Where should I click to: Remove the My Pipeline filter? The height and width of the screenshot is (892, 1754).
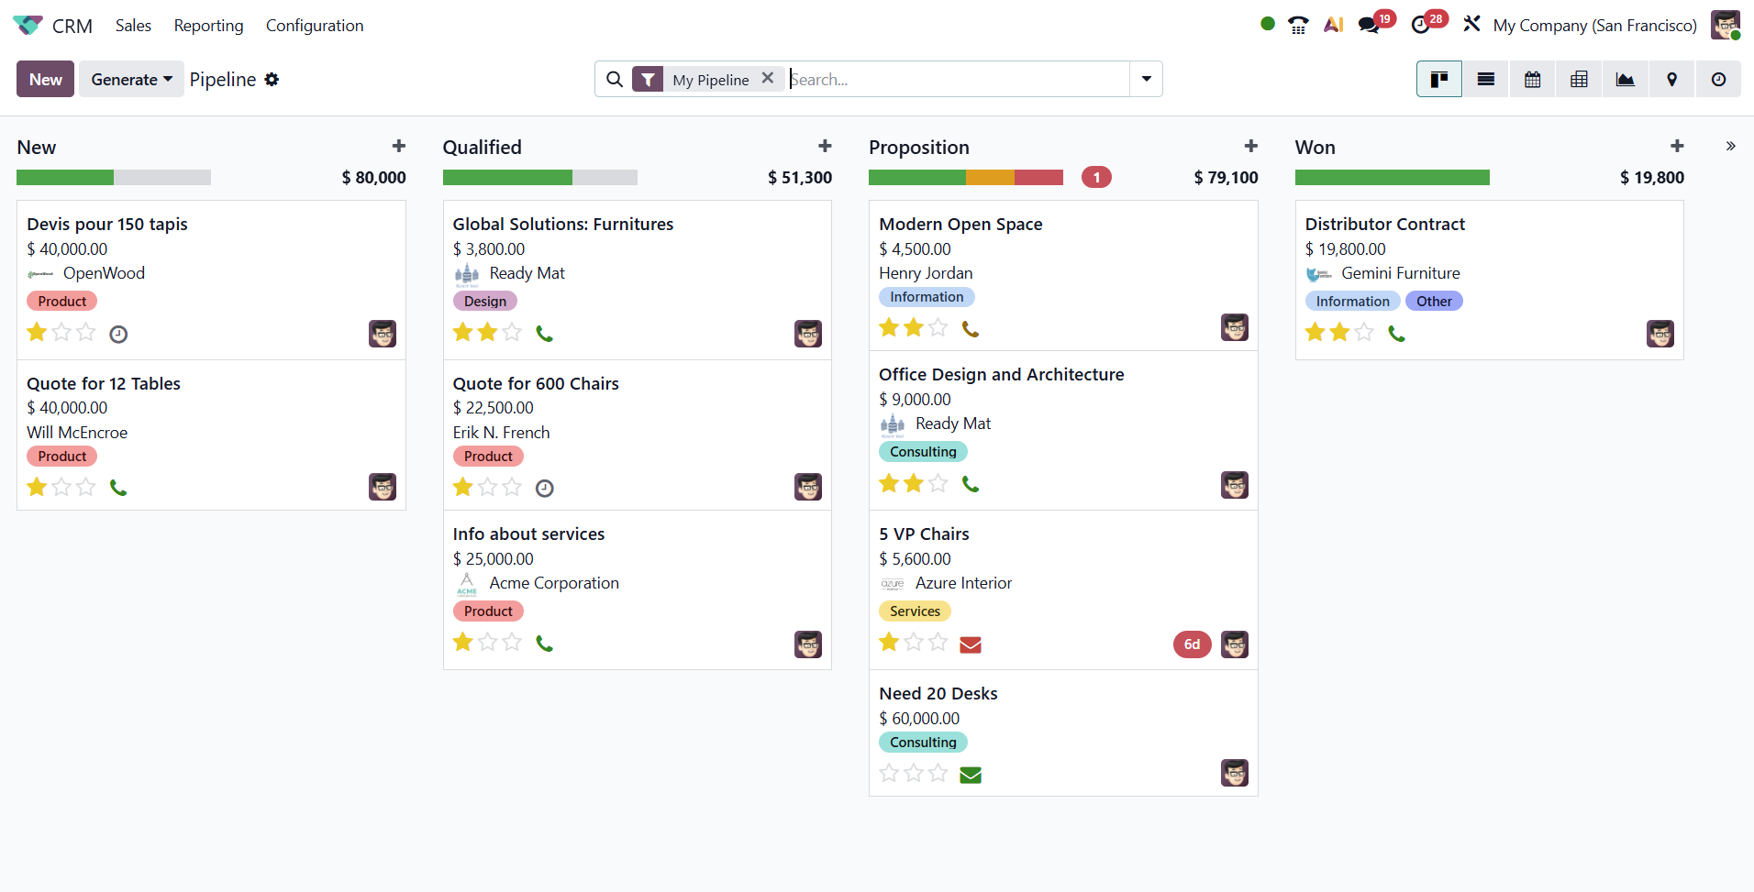click(767, 79)
